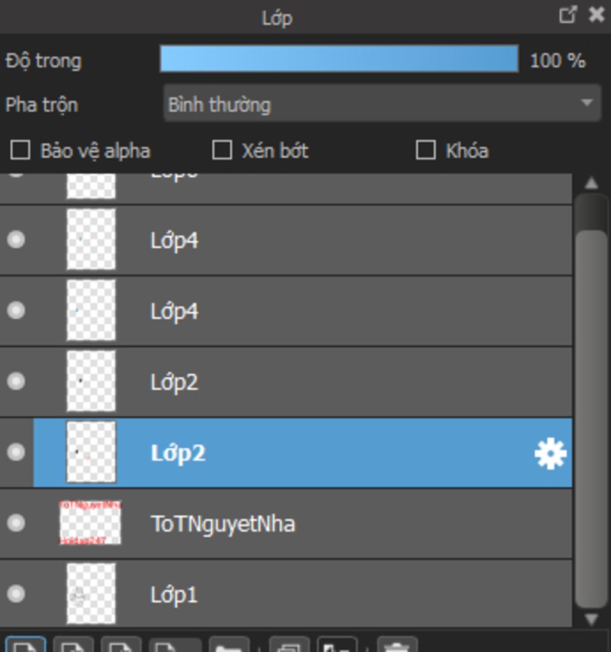611x652 pixels.
Task: Click the folder icon to add layer folder
Action: pos(229,644)
